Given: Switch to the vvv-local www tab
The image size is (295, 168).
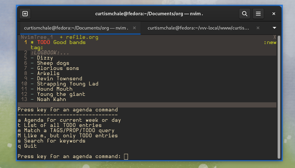Looking at the screenshot, I should (x=198, y=28).
